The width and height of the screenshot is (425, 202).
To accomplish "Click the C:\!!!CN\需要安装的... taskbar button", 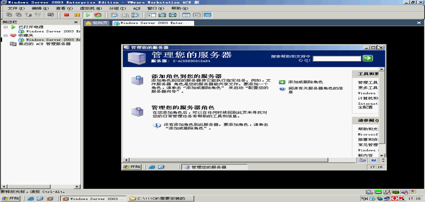I will [161, 199].
